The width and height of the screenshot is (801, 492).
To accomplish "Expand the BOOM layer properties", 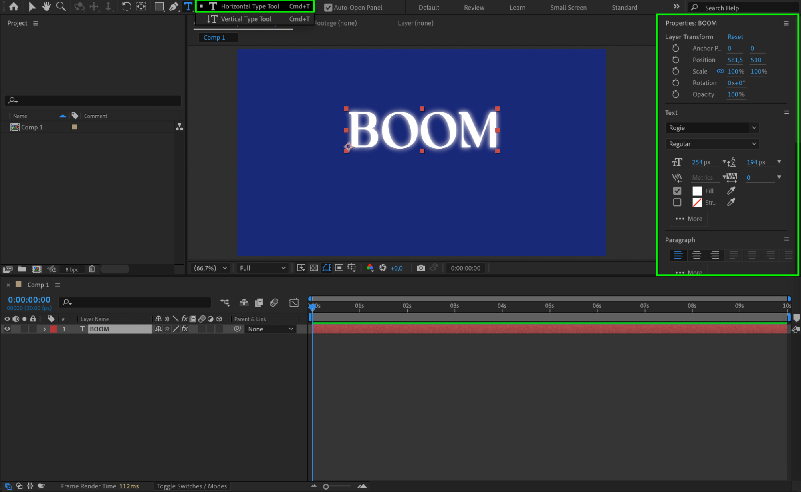I will coord(44,329).
